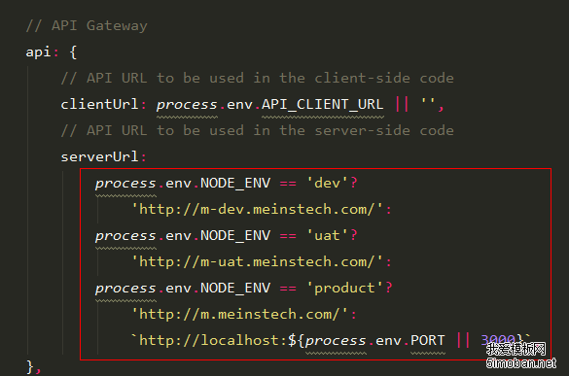
Task: Click the 5imoban.net watermark
Action: 520,363
